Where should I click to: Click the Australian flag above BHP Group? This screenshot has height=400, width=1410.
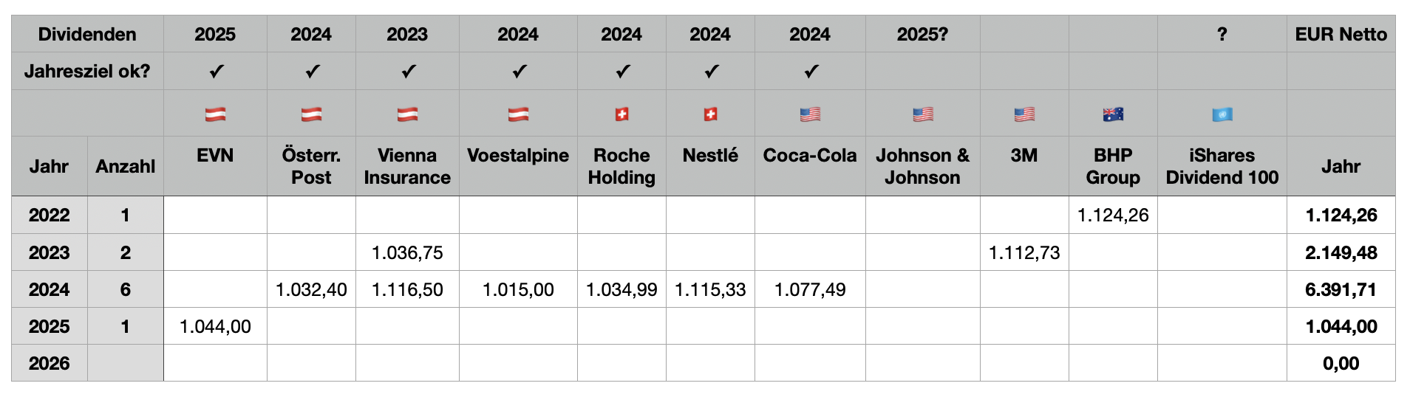tap(1113, 114)
